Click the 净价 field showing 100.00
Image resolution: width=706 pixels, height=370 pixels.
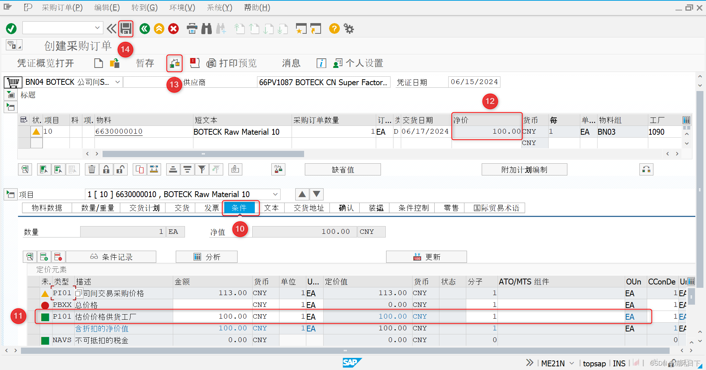(x=487, y=131)
